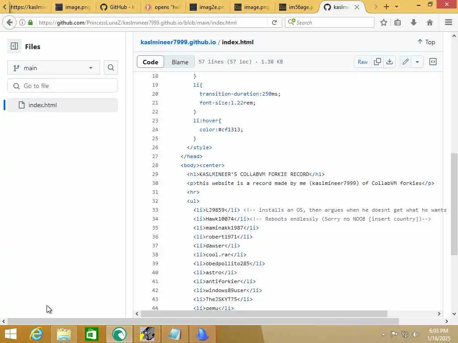Open the Raw file view
Image resolution: width=458 pixels, height=343 pixels.
click(362, 62)
